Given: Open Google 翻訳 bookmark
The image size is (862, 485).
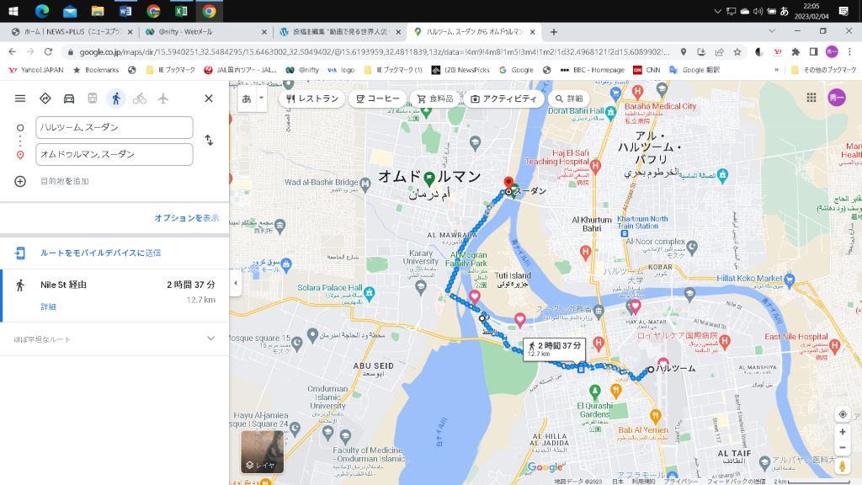Looking at the screenshot, I should tap(694, 70).
